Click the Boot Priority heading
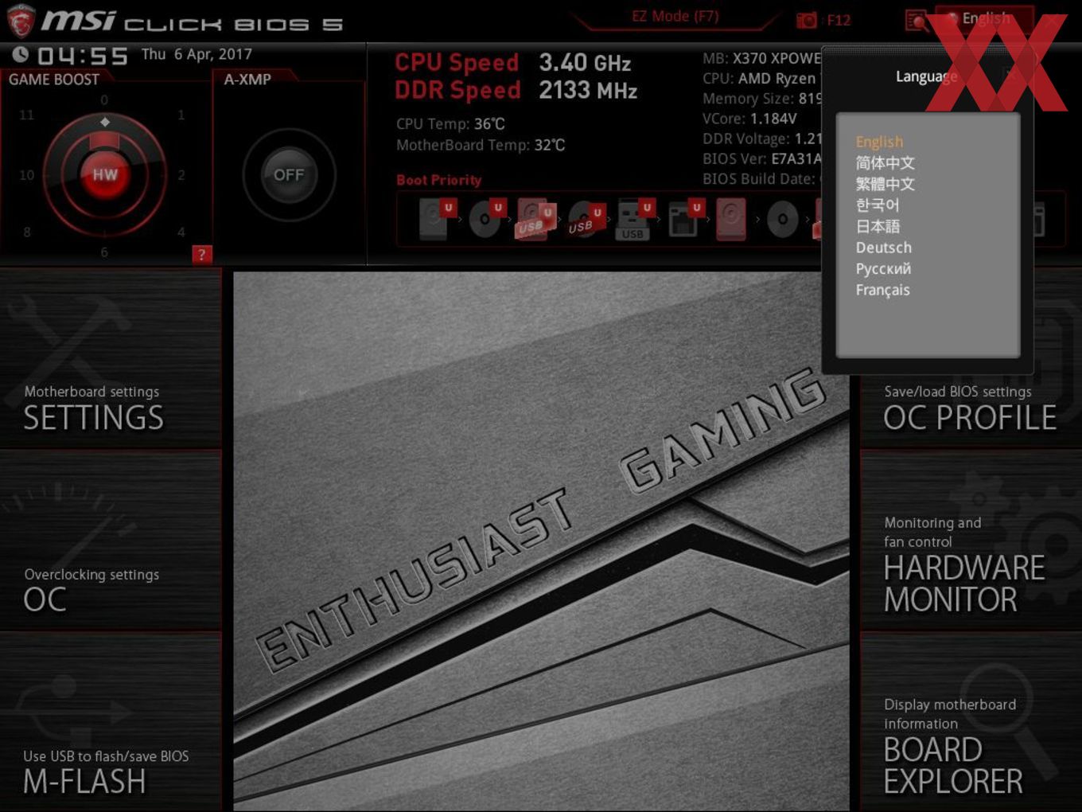This screenshot has width=1082, height=812. [438, 180]
